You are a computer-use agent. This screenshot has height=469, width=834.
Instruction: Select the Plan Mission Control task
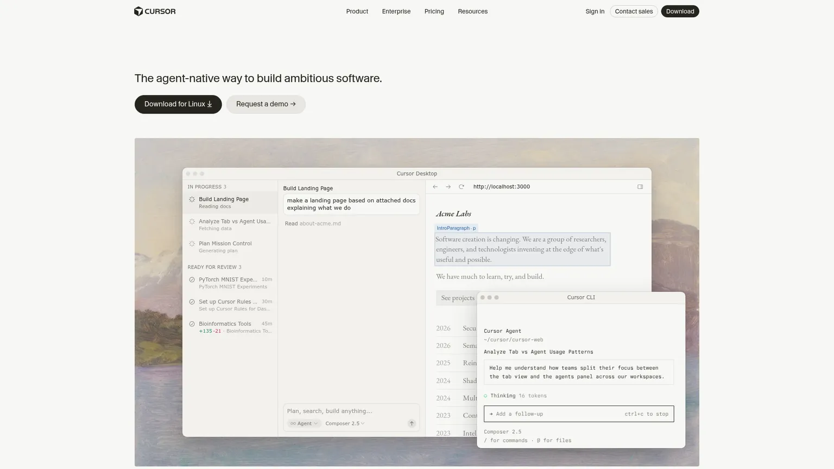click(x=230, y=247)
